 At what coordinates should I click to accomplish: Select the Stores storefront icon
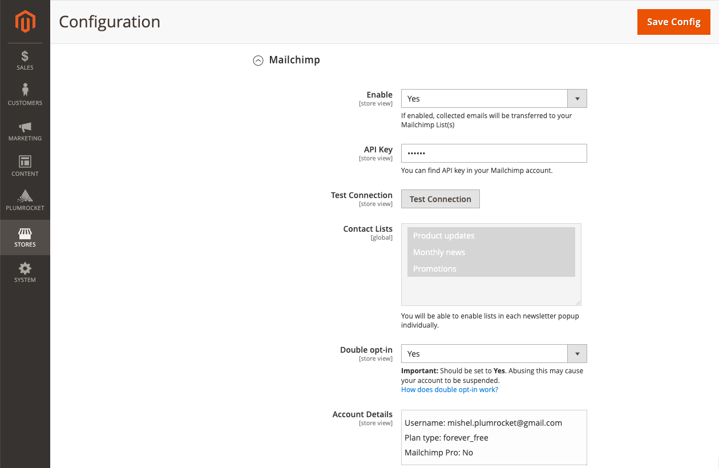tap(25, 237)
